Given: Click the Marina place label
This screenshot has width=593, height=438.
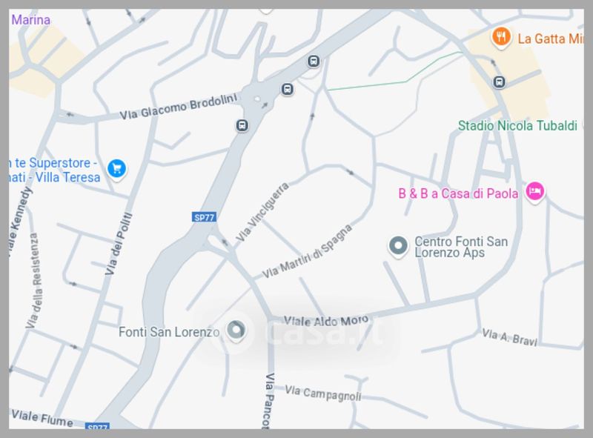Looking at the screenshot, I should coord(30,20).
